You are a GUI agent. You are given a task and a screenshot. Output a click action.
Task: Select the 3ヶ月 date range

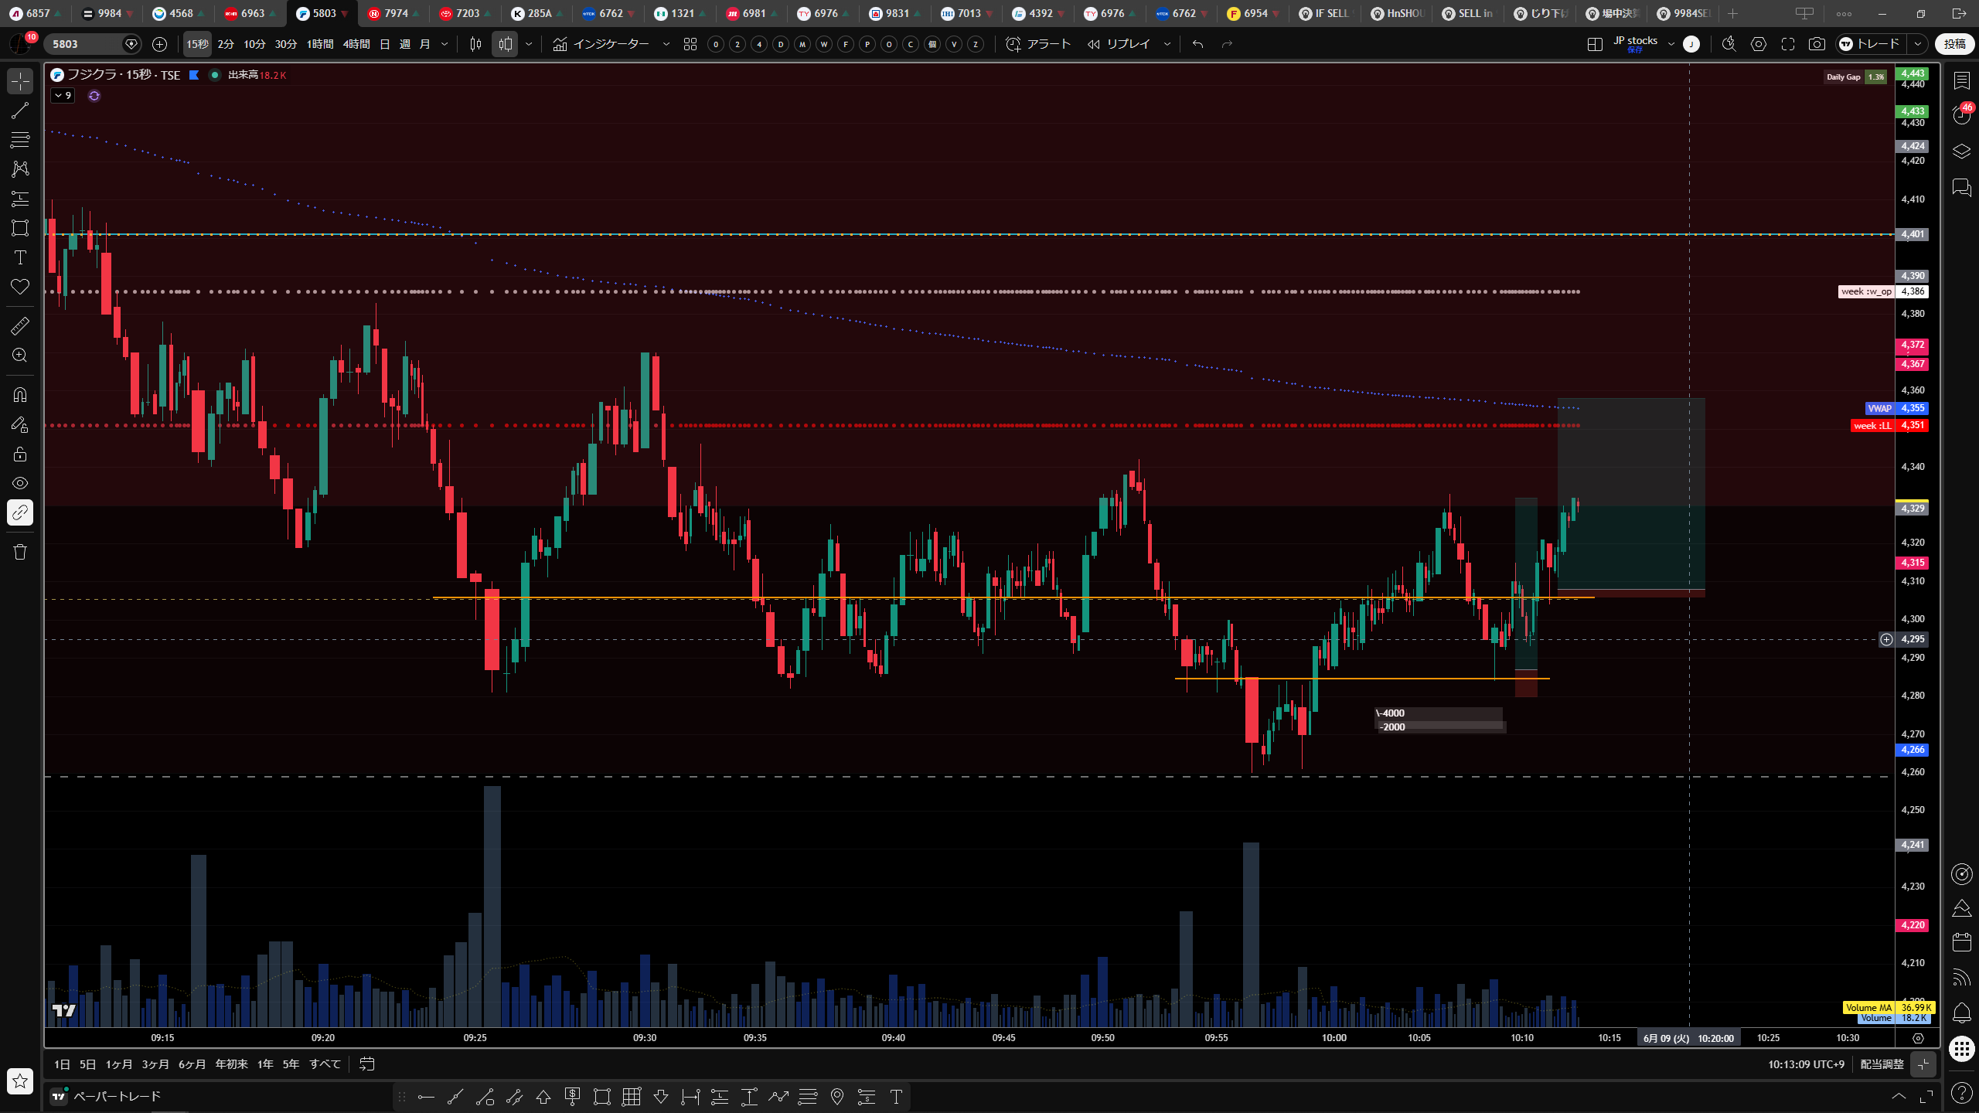pyautogui.click(x=155, y=1064)
